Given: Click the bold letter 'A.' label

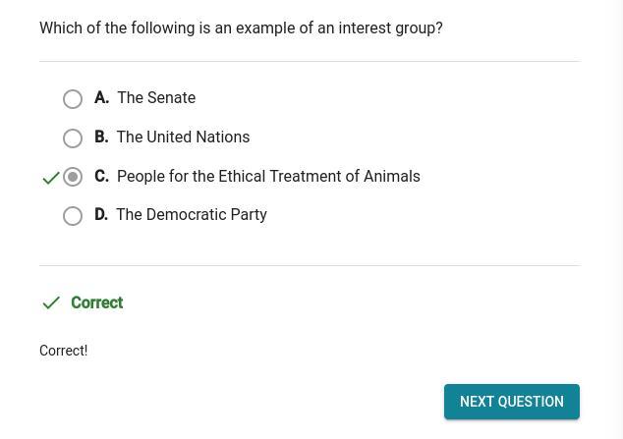Looking at the screenshot, I should 101,98.
